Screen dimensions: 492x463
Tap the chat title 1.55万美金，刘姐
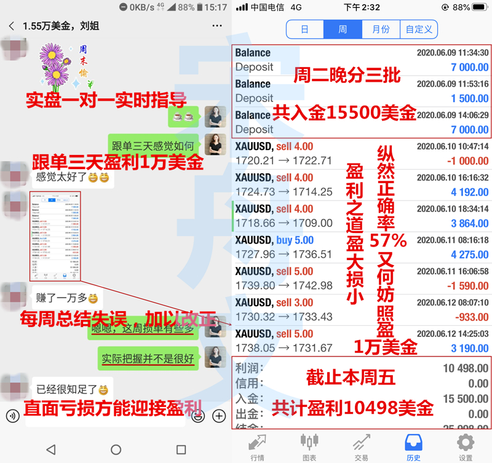click(61, 26)
